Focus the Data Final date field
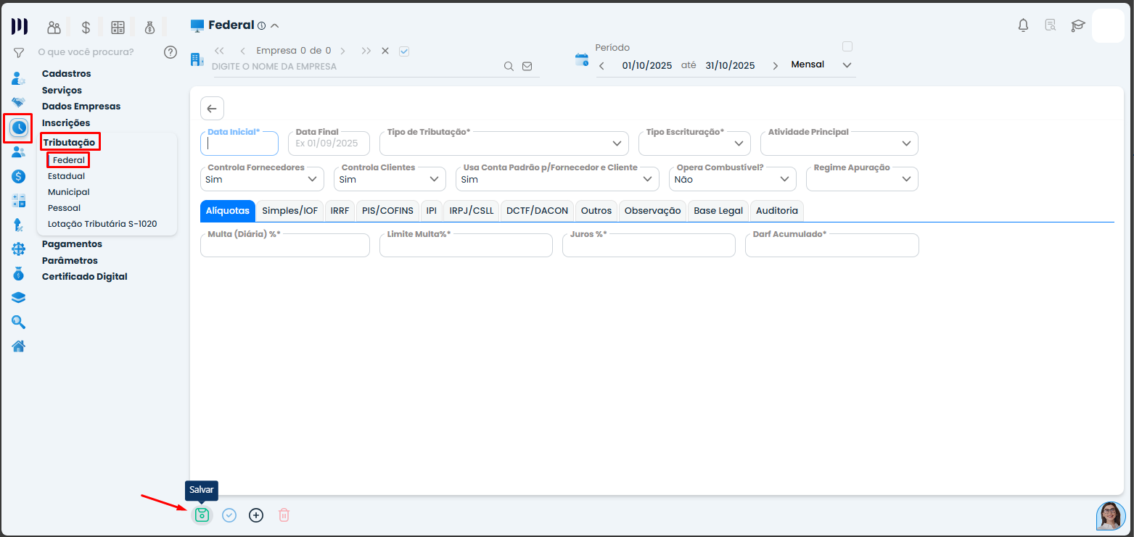 point(329,143)
